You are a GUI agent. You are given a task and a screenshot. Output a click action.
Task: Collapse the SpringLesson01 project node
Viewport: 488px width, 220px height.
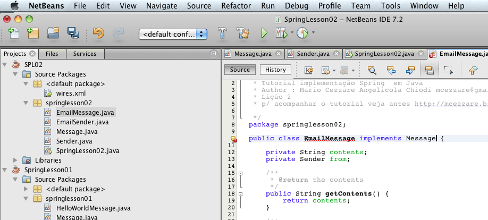4,170
